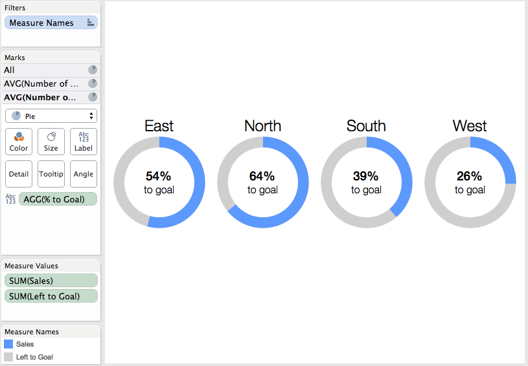Click the gray Left to Goal swatch

tap(8, 357)
